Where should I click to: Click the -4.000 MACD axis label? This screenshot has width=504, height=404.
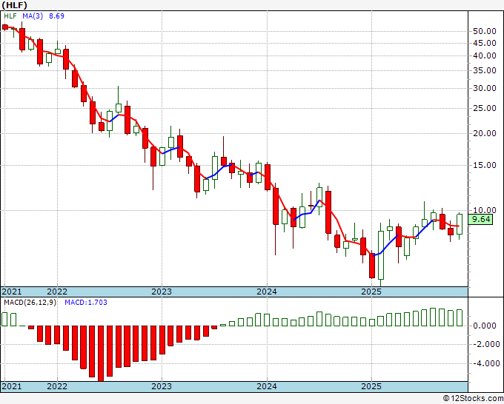point(485,363)
